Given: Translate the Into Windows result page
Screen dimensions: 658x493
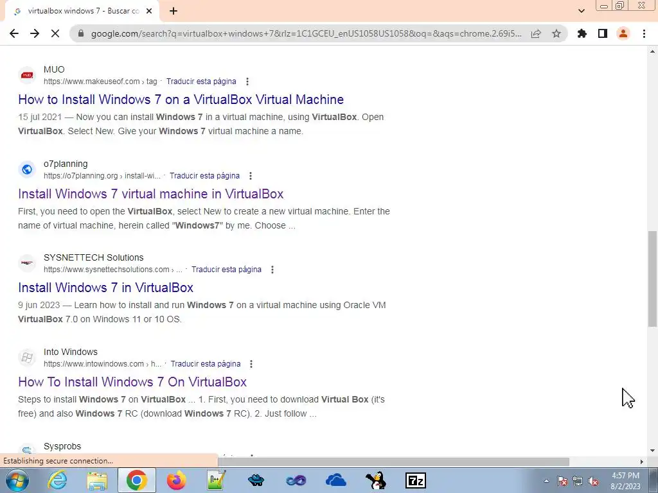Looking at the screenshot, I should pyautogui.click(x=205, y=364).
